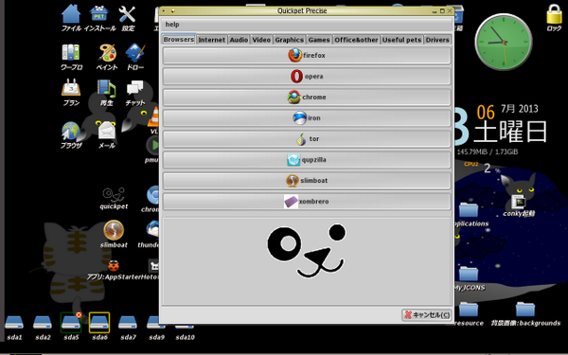The image size is (568, 355).
Task: Go to the Graphics tab
Action: pos(289,40)
